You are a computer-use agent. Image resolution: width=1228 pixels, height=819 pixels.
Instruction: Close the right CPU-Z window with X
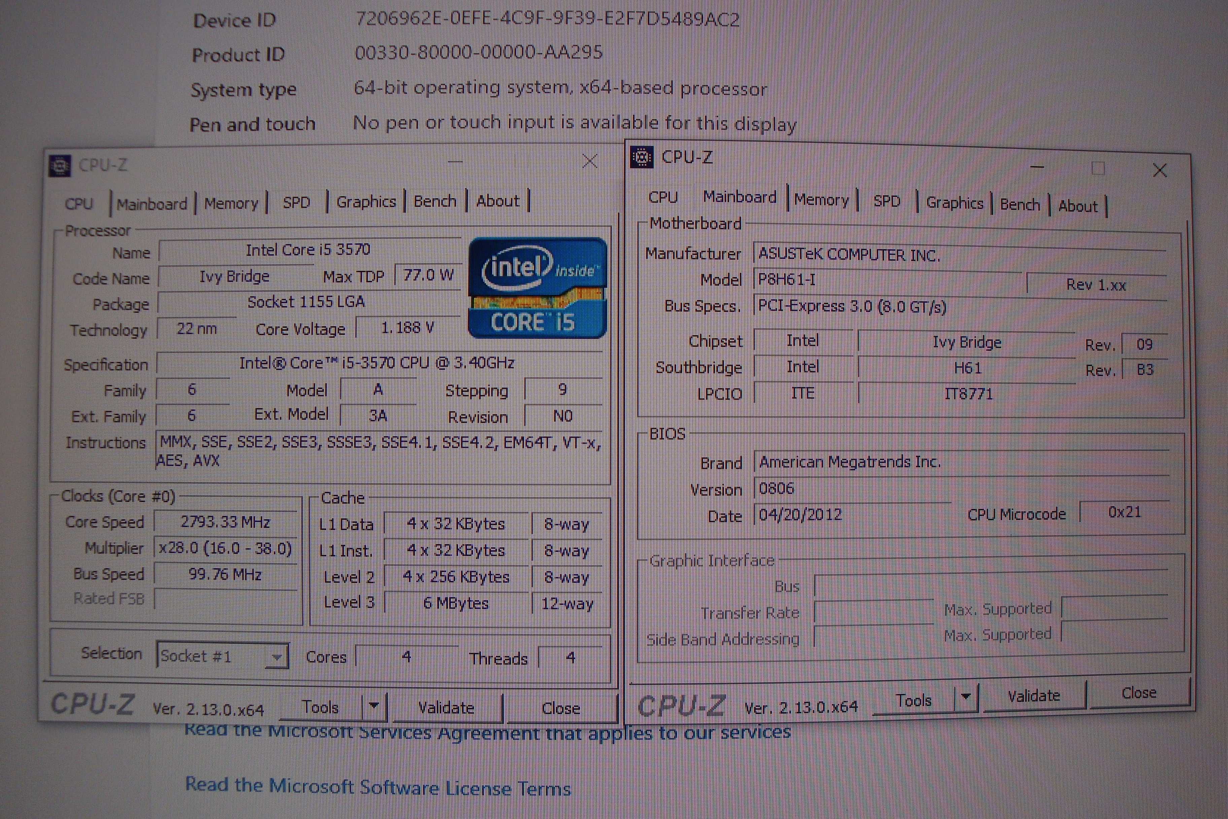pos(1160,170)
